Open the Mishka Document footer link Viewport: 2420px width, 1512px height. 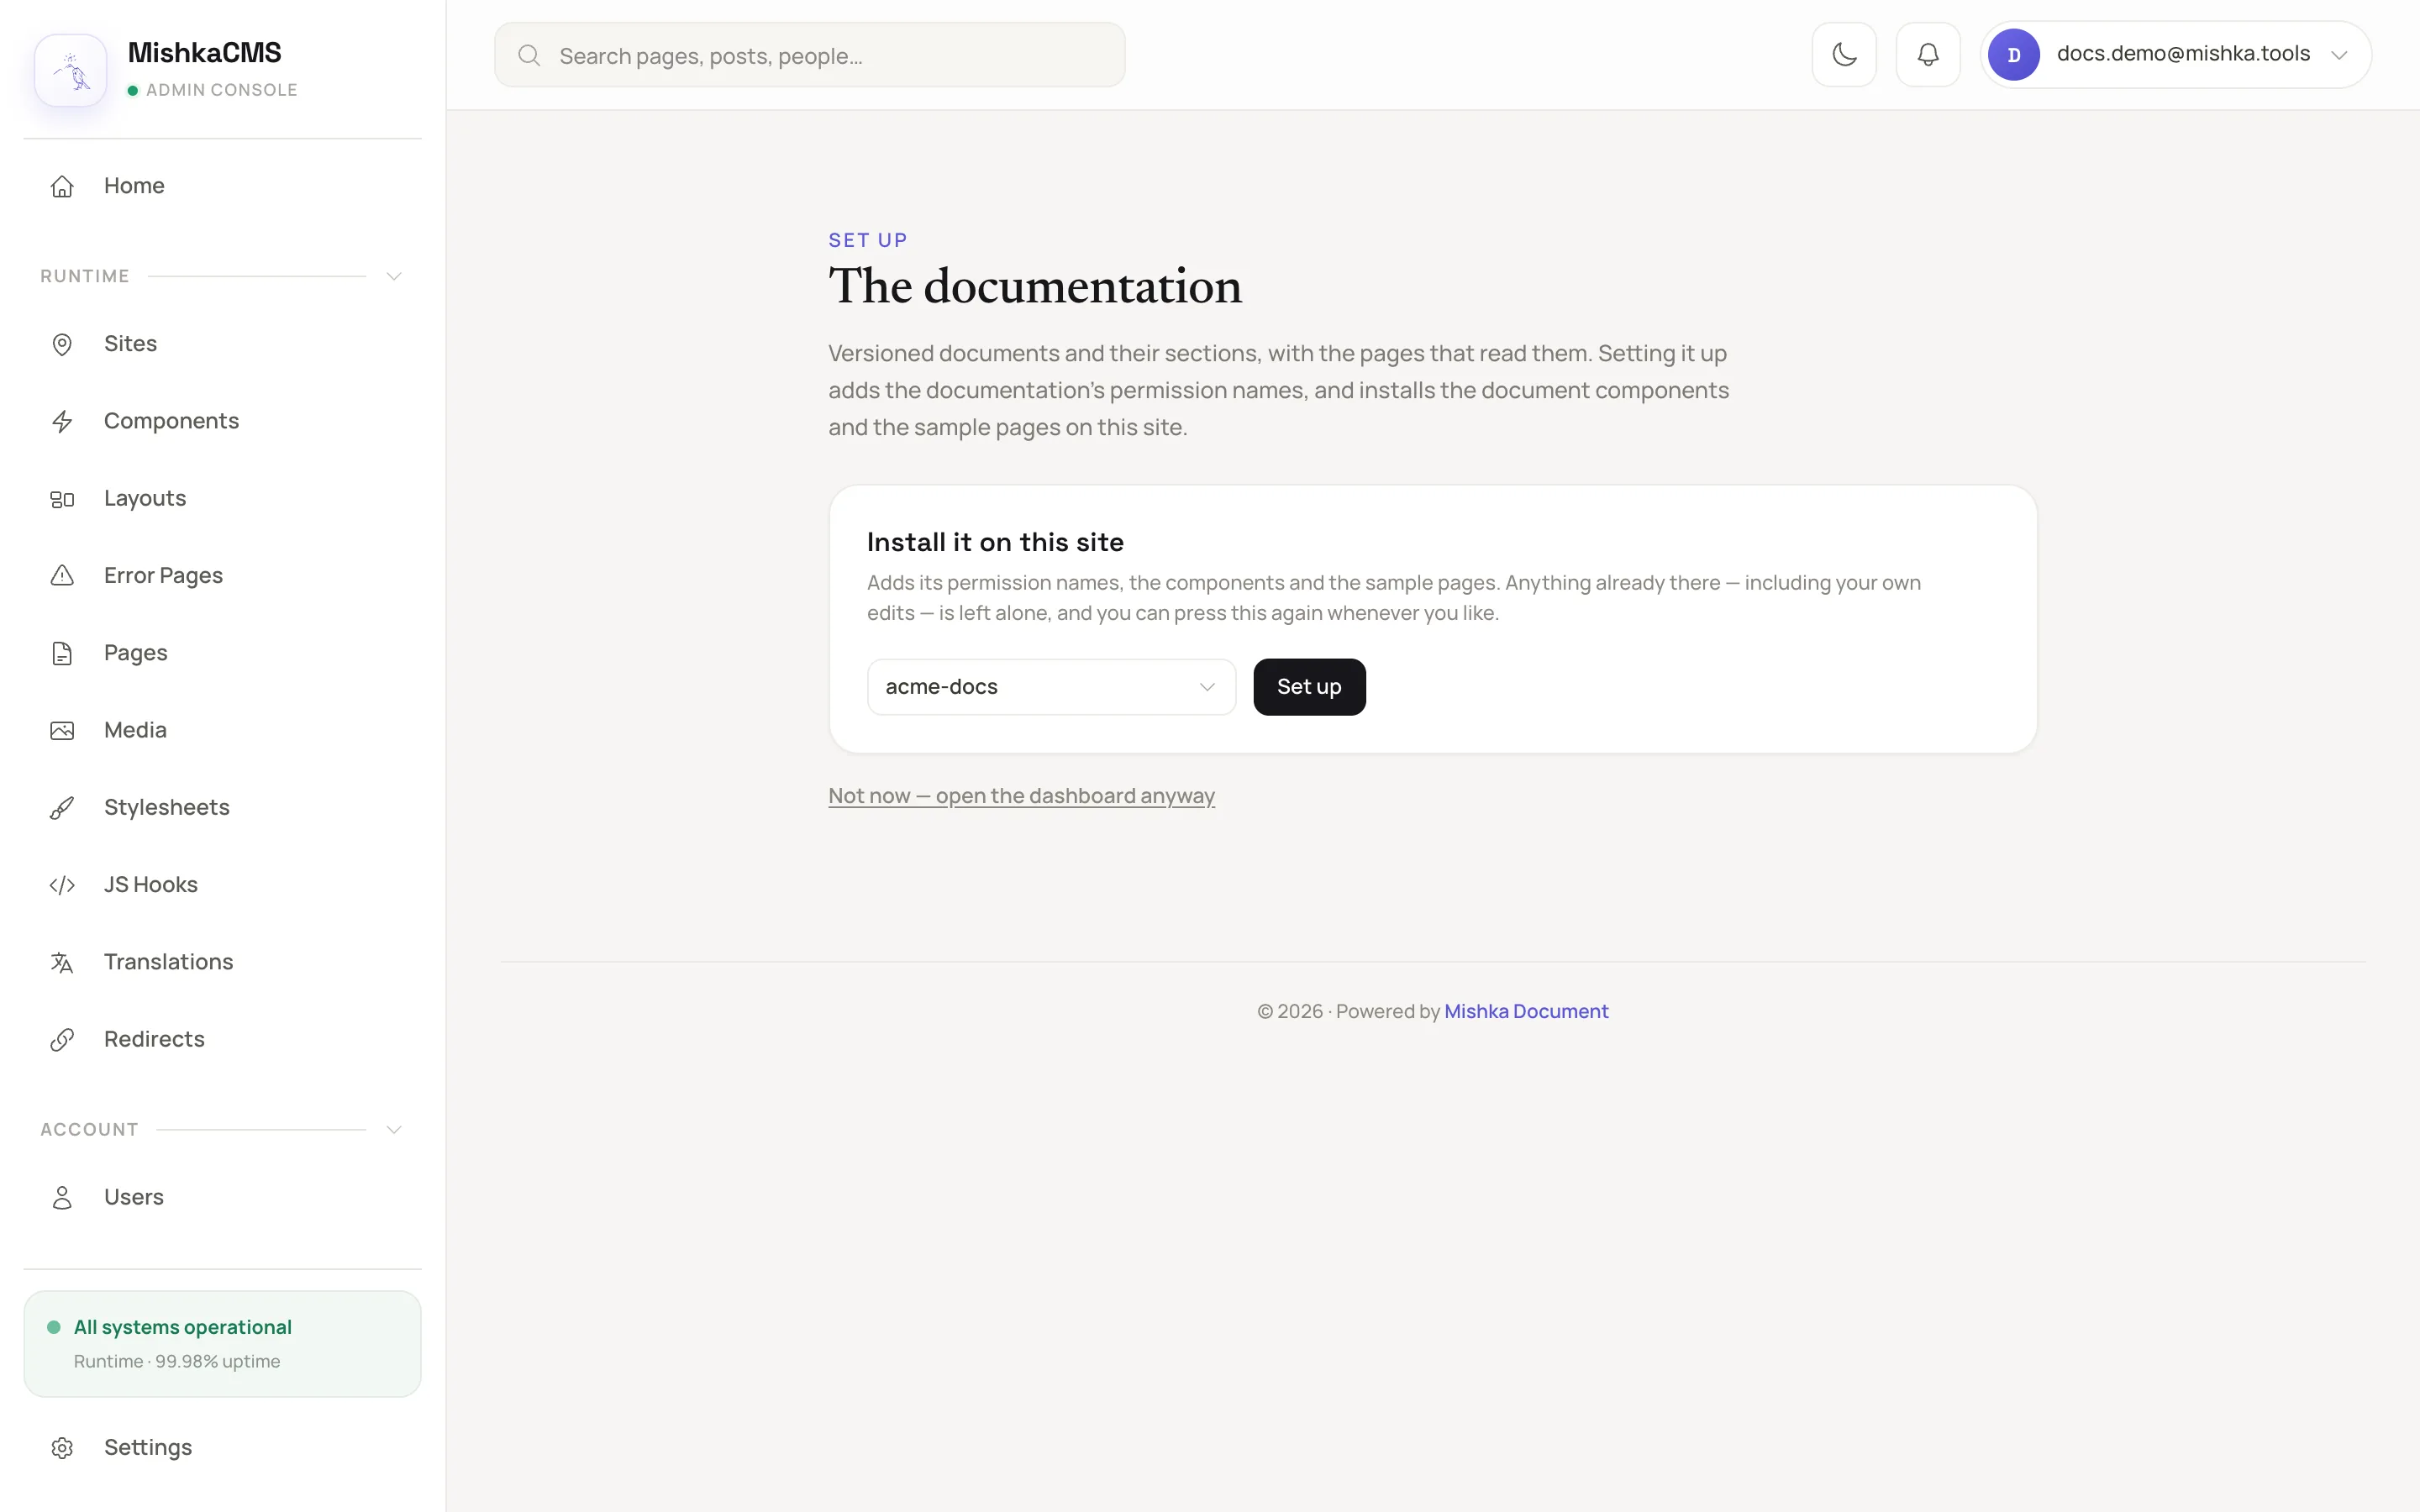click(1526, 1011)
